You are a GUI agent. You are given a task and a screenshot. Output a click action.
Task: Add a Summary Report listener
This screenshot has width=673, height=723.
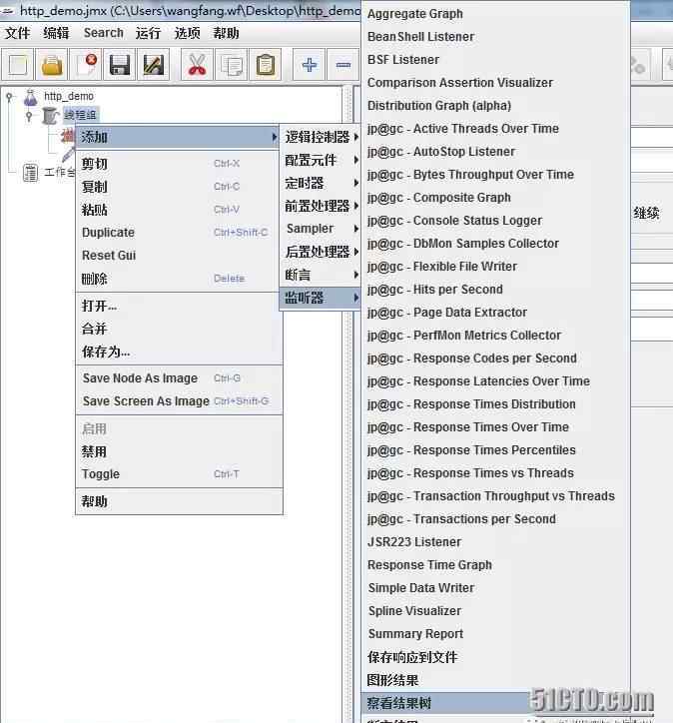495,634
